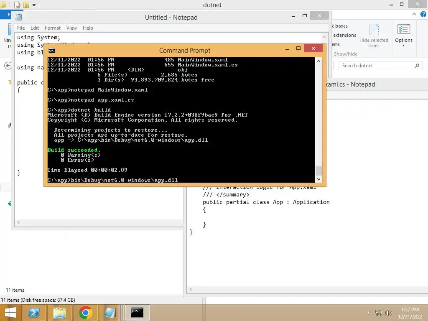Image resolution: width=428 pixels, height=321 pixels.
Task: Click the 'using System;' line in Untitled - Notepad
Action: 38,37
